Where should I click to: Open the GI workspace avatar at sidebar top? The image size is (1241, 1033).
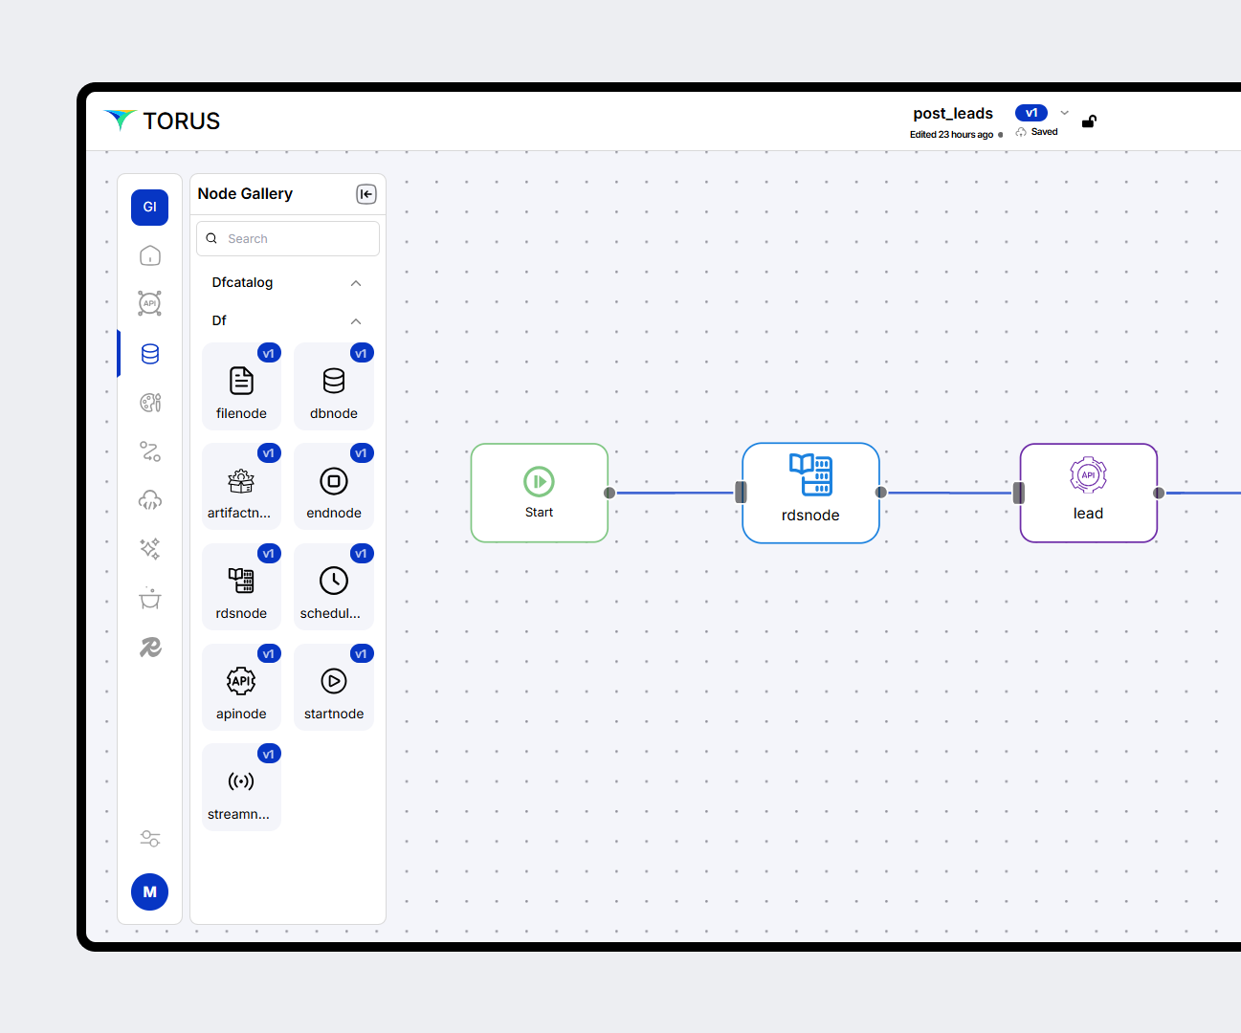[149, 207]
